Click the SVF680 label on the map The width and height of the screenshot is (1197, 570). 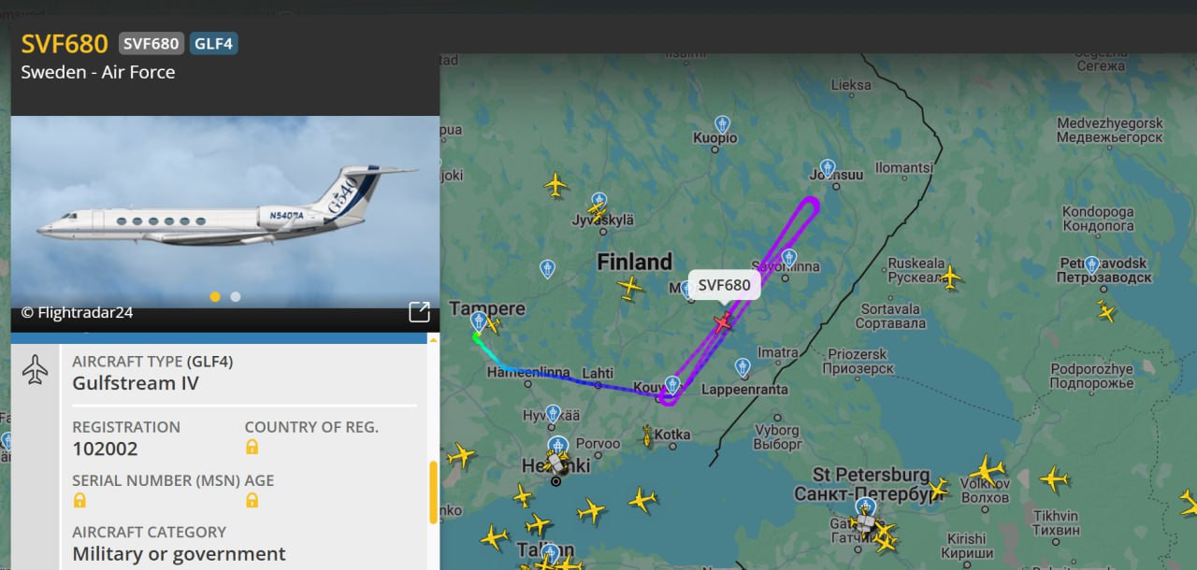coord(724,285)
